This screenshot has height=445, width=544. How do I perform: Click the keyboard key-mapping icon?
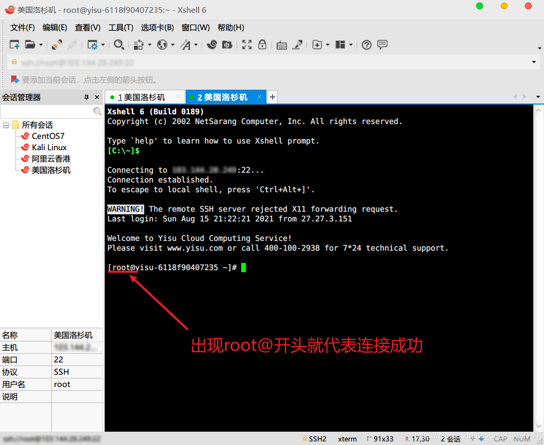tap(281, 45)
